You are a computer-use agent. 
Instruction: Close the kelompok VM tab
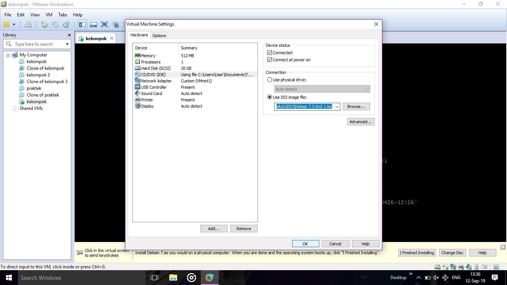(x=111, y=38)
